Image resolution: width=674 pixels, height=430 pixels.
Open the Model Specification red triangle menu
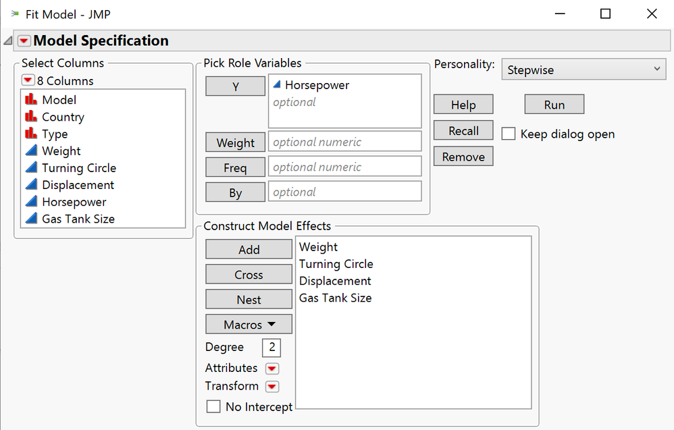tap(24, 41)
